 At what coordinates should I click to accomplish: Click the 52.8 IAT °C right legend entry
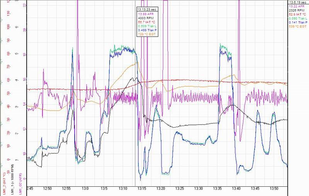click(x=297, y=14)
